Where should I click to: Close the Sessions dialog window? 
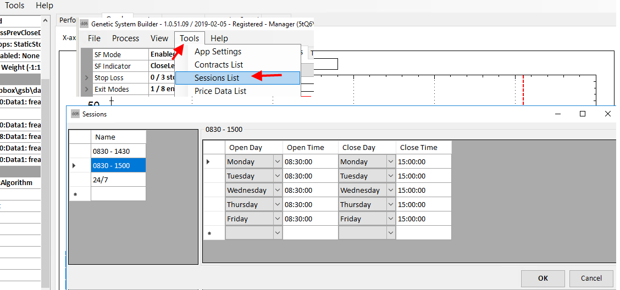(x=607, y=114)
